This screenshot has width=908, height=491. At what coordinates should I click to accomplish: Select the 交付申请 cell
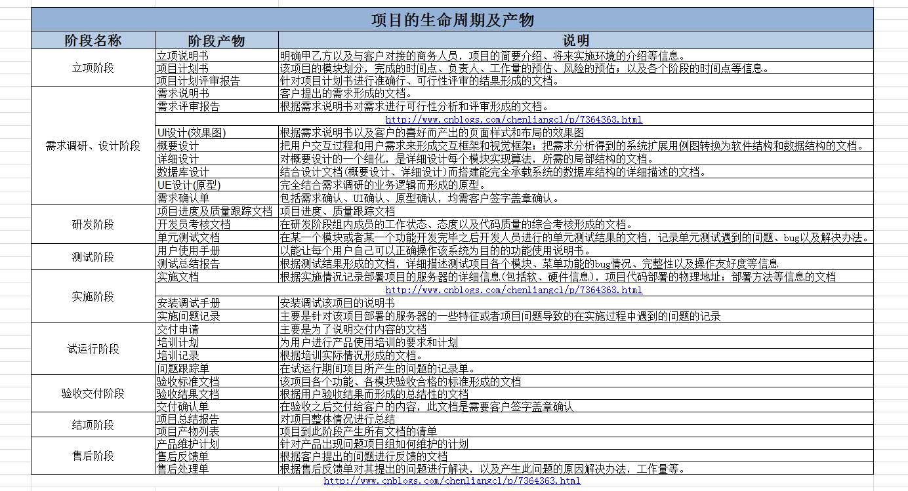(x=217, y=329)
